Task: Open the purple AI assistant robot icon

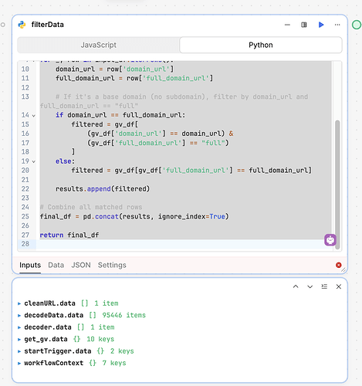Action: 330,240
